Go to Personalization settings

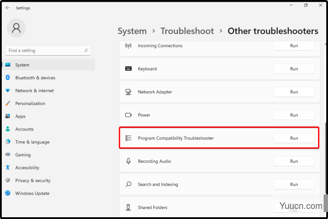pyautogui.click(x=30, y=103)
